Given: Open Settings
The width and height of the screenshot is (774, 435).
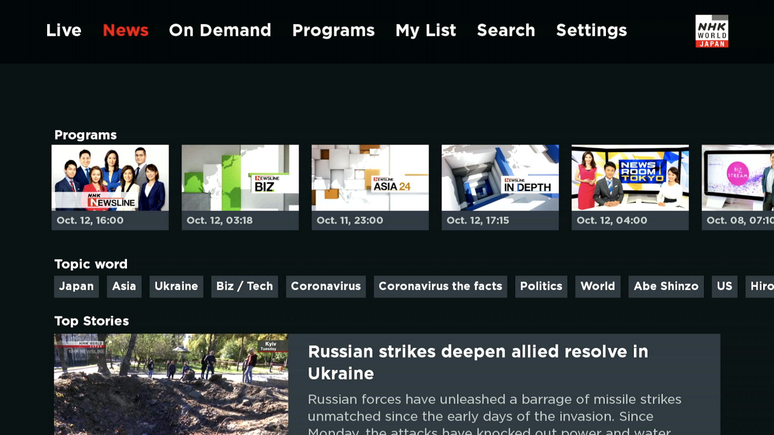Looking at the screenshot, I should (591, 30).
